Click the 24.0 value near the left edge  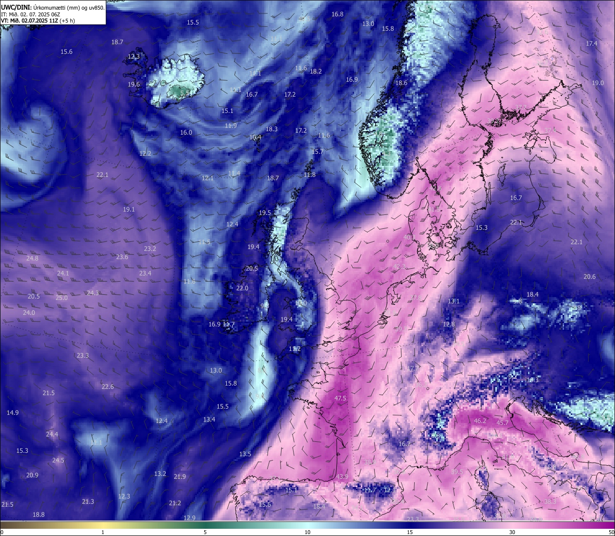click(x=29, y=313)
